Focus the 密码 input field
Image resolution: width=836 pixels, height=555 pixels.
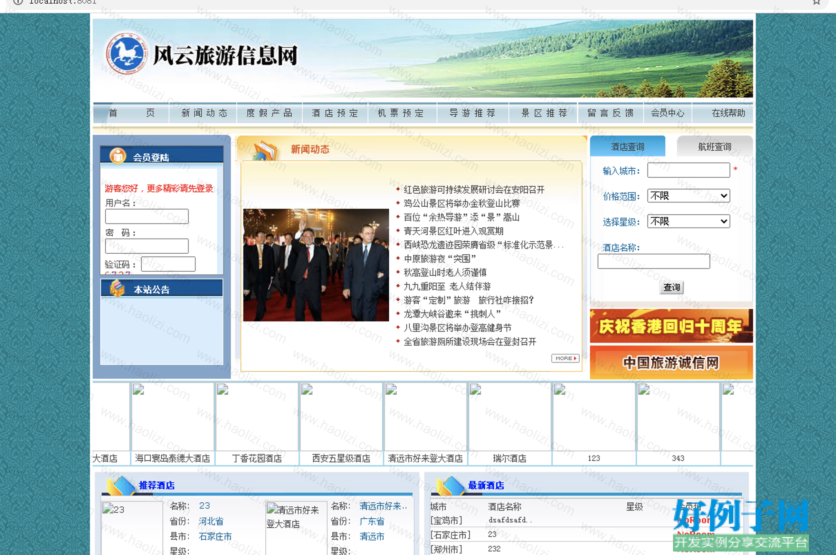point(147,246)
